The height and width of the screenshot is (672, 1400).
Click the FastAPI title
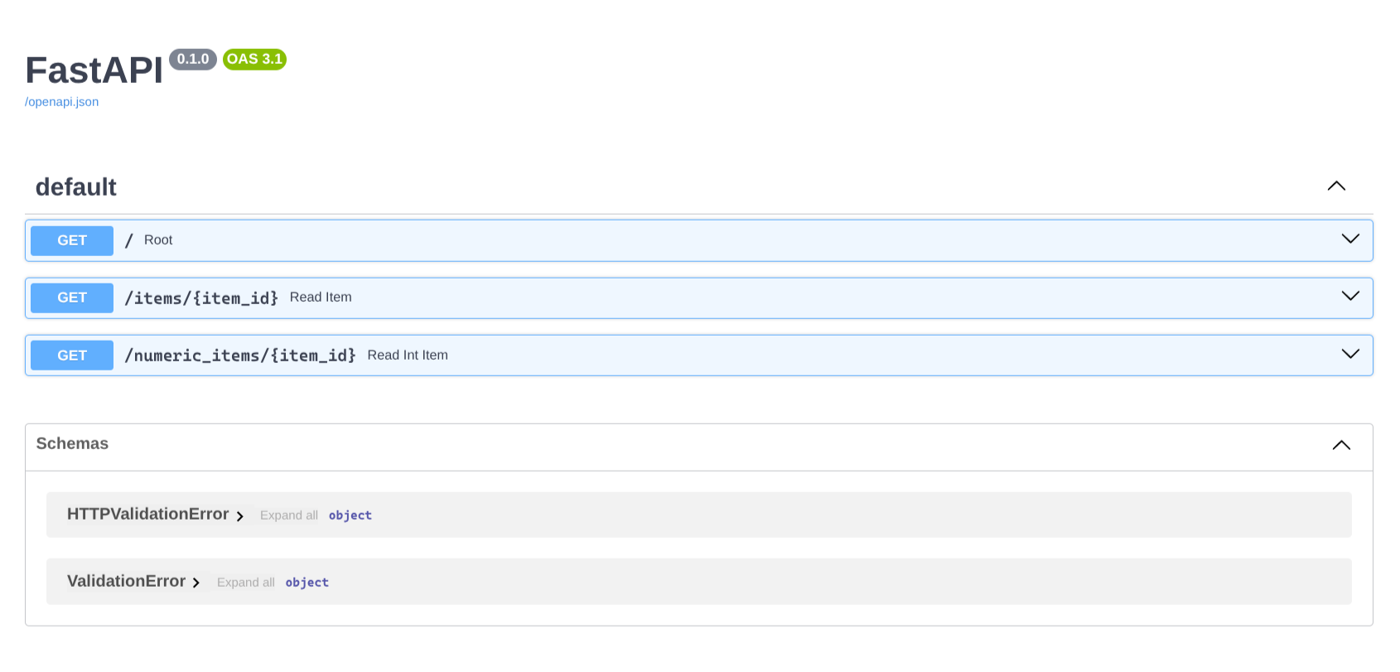click(94, 70)
